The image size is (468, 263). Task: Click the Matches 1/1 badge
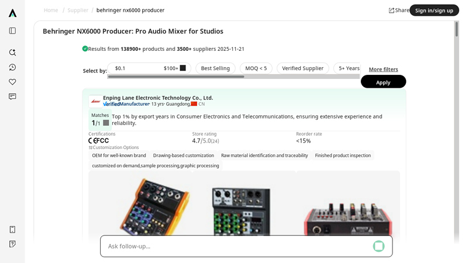[x=100, y=120]
